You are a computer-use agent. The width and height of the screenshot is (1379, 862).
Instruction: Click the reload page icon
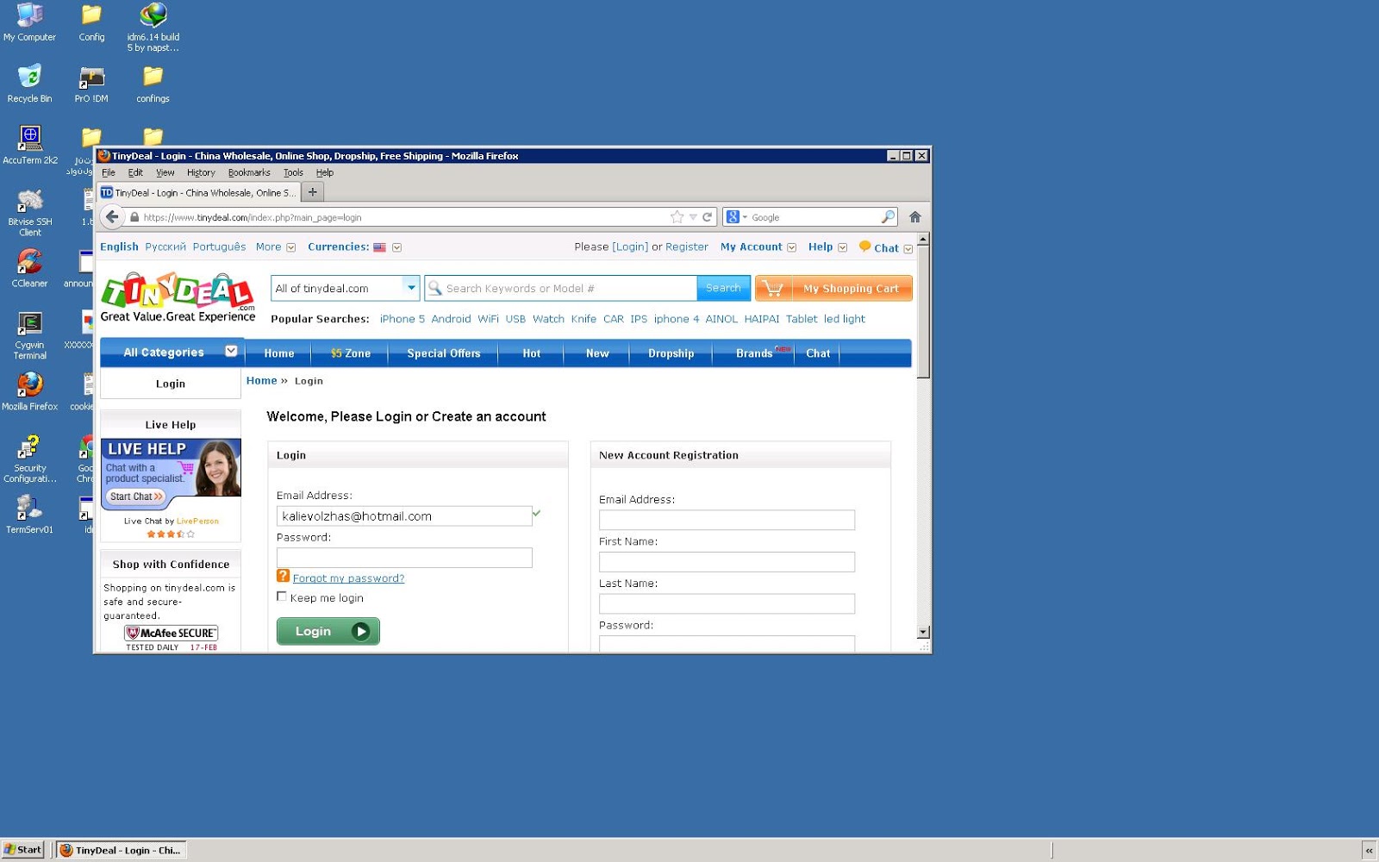click(708, 217)
